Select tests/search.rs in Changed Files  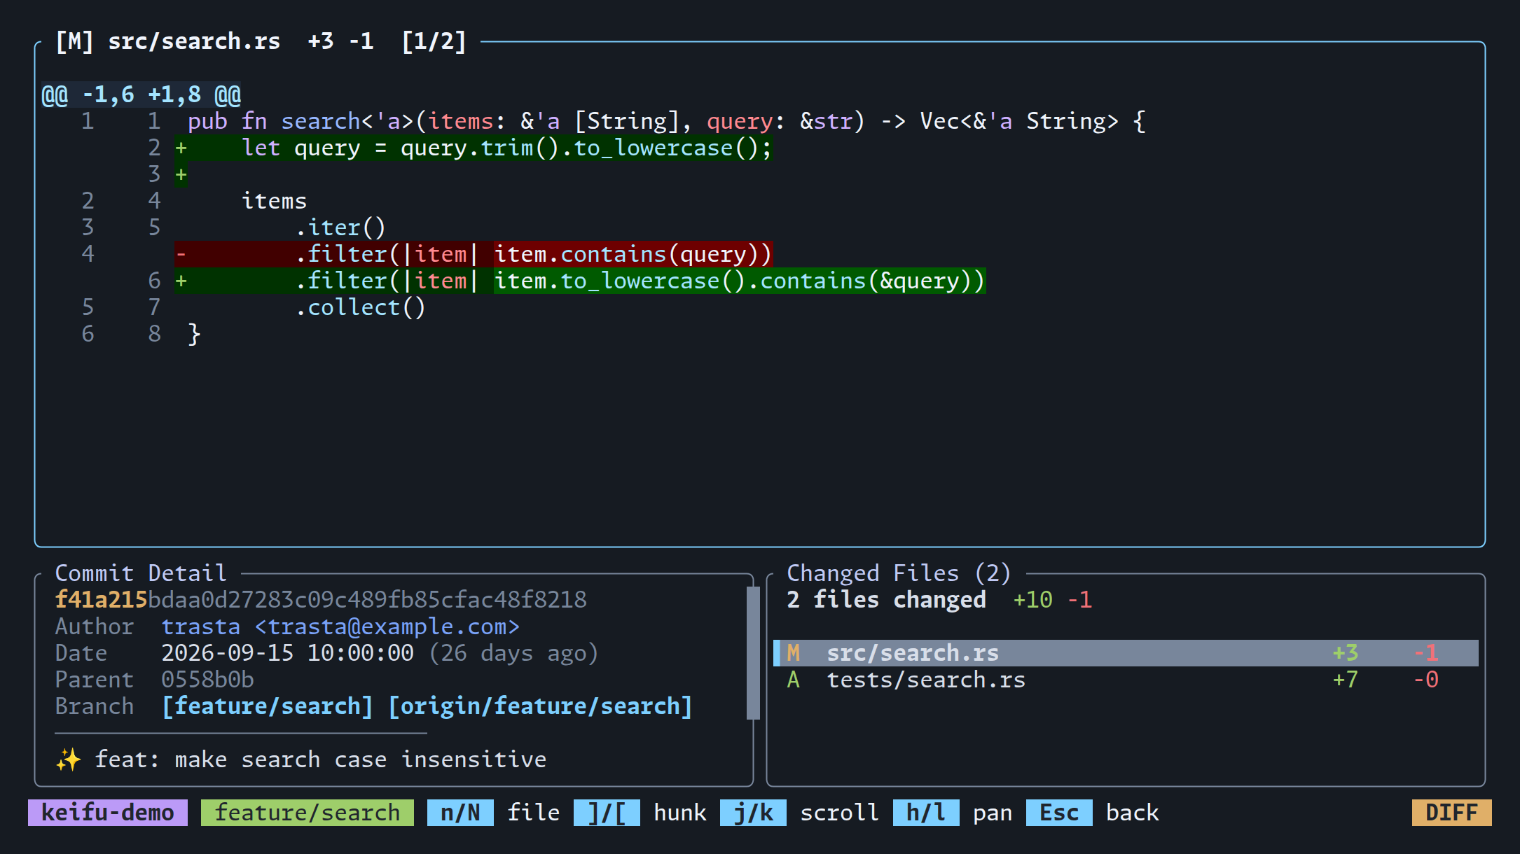[x=1126, y=680]
